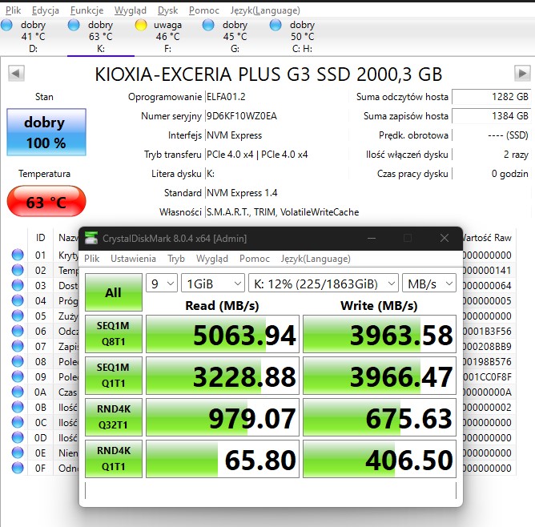535x527 pixels.
Task: Select drive D: status orb at 41 °C
Action: (6, 26)
